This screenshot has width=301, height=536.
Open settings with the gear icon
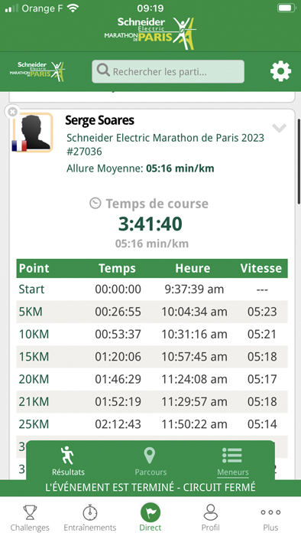pyautogui.click(x=280, y=71)
